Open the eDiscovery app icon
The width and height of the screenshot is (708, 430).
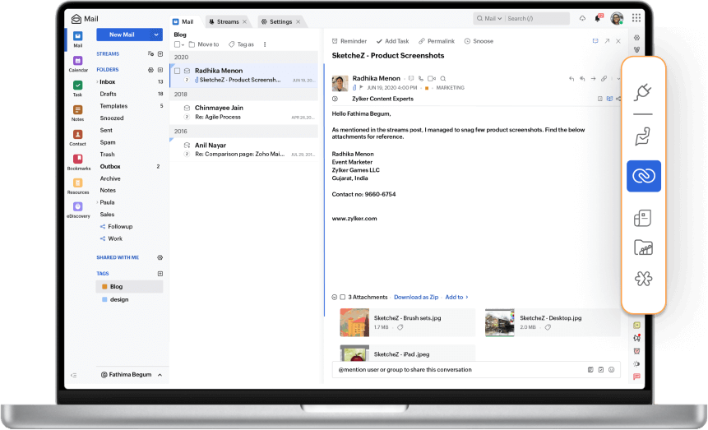click(x=77, y=207)
